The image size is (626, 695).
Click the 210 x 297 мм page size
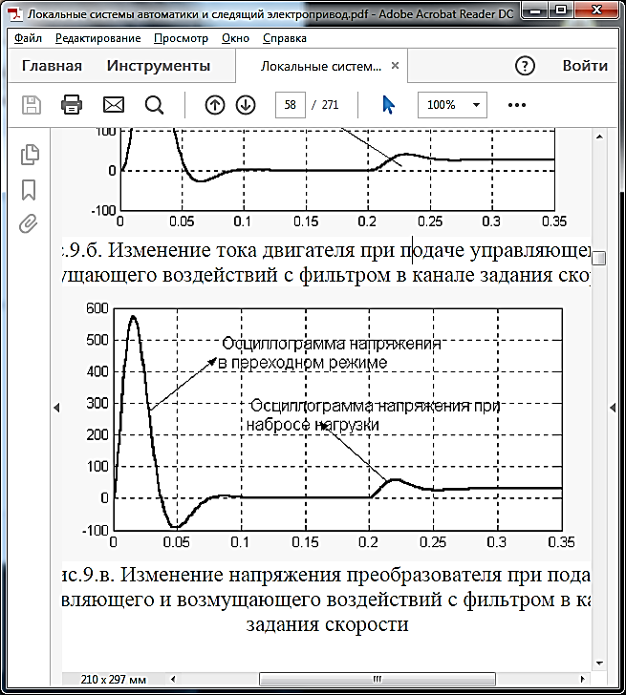click(114, 679)
